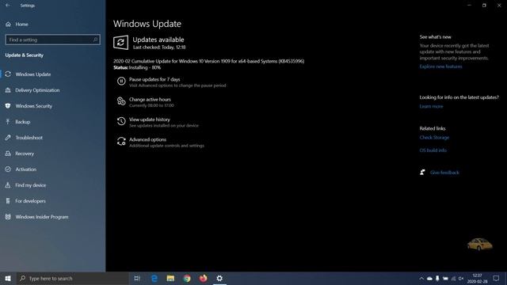The width and height of the screenshot is (507, 285).
Task: Select the Windows Update sync icon in sidebar
Action: (x=8, y=74)
